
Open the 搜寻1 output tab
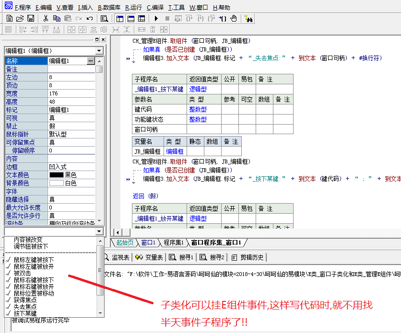[x=181, y=257]
